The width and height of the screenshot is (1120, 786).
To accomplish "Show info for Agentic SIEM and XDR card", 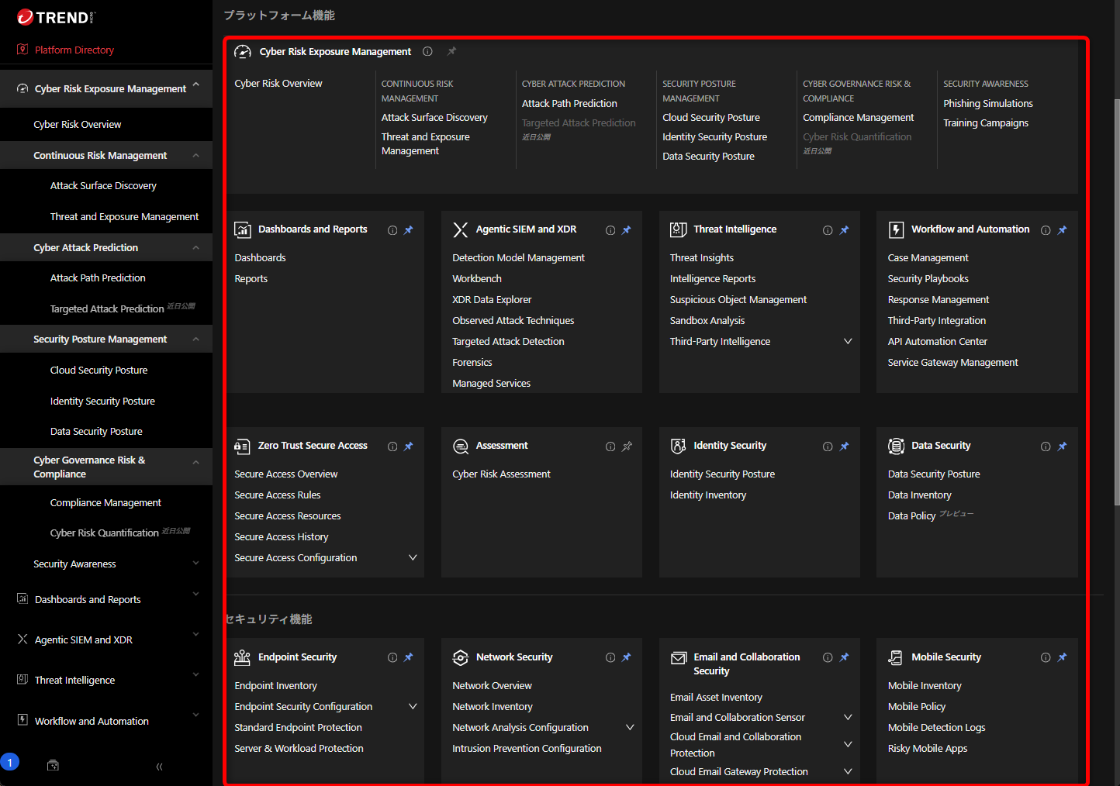I will (x=610, y=230).
